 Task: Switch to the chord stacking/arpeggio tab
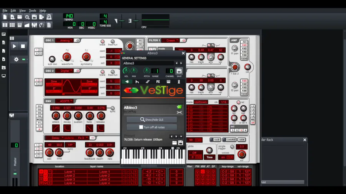tap(148, 82)
